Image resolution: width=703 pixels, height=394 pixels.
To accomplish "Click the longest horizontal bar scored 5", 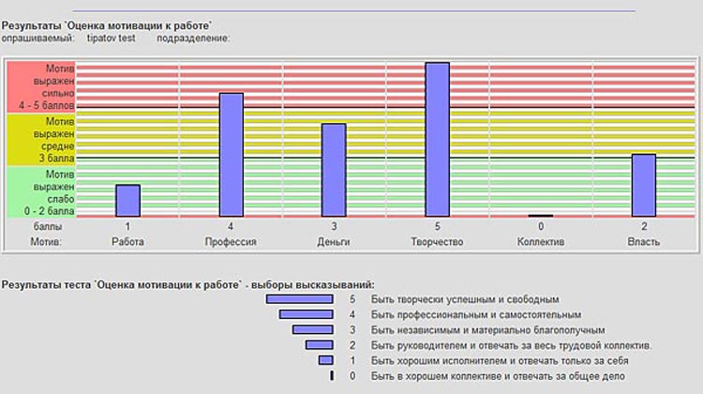I will pos(300,299).
